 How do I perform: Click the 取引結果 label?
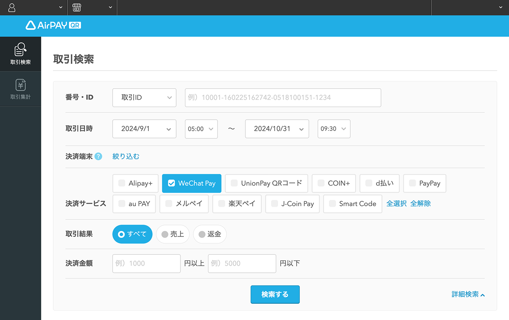pos(79,234)
